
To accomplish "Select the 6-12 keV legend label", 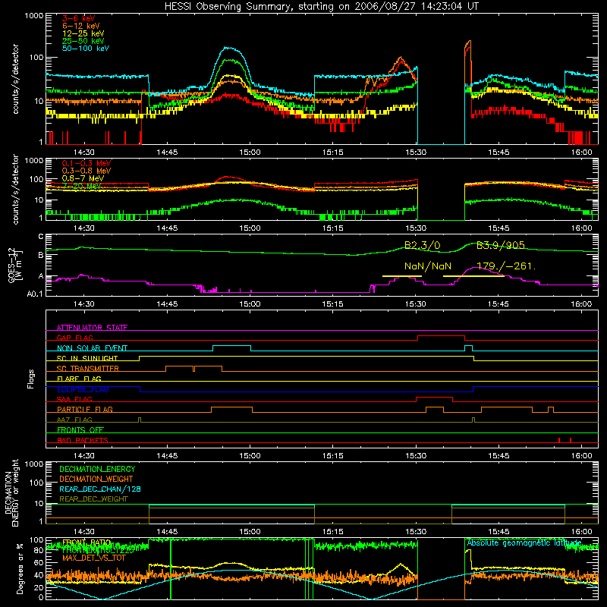I will 80,26.
